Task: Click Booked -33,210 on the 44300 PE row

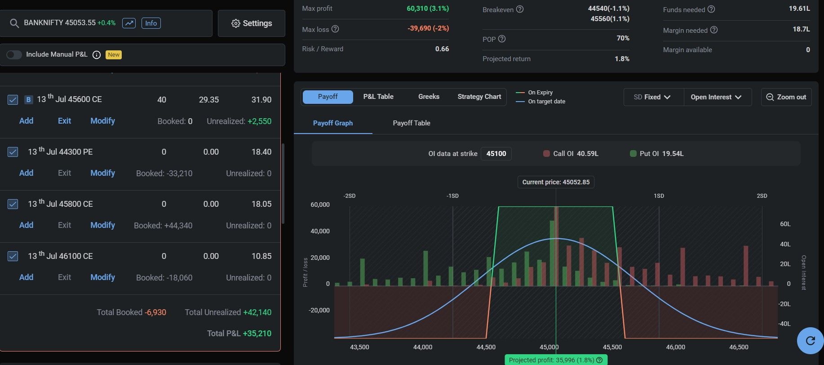Action: (x=164, y=174)
